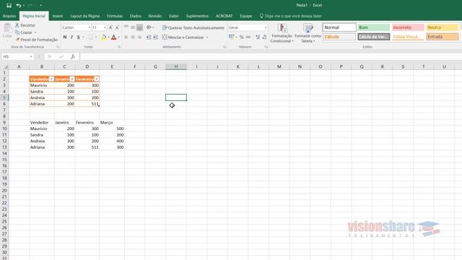Click the Diga-me search box
The width and height of the screenshot is (462, 260).
[291, 16]
